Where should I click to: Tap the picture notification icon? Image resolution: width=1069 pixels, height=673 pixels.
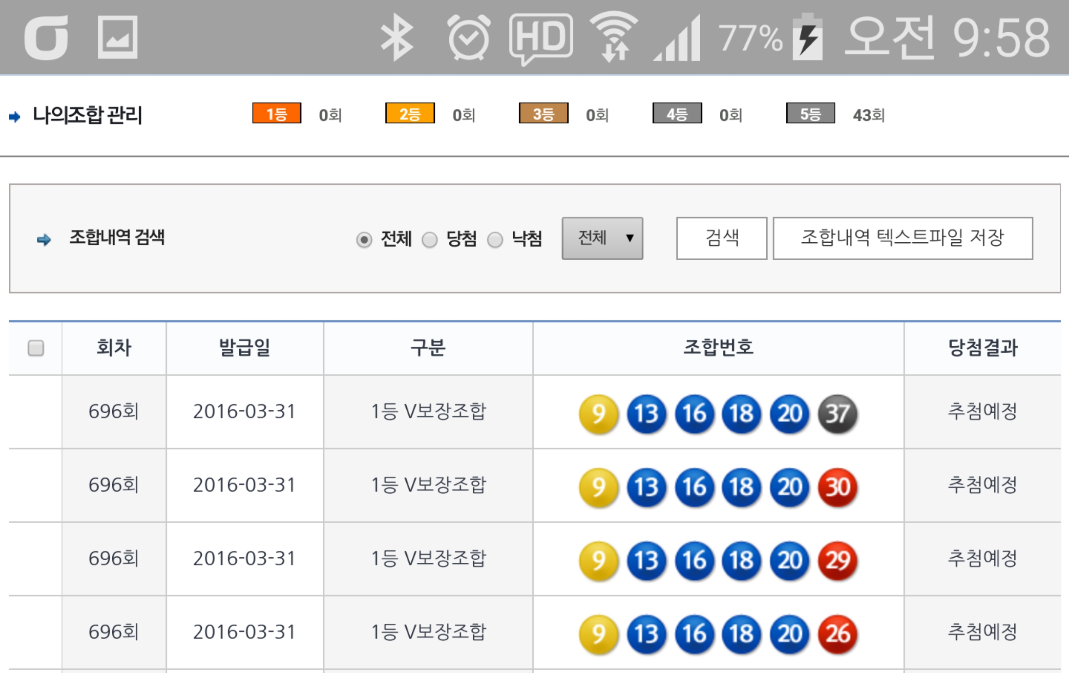117,37
